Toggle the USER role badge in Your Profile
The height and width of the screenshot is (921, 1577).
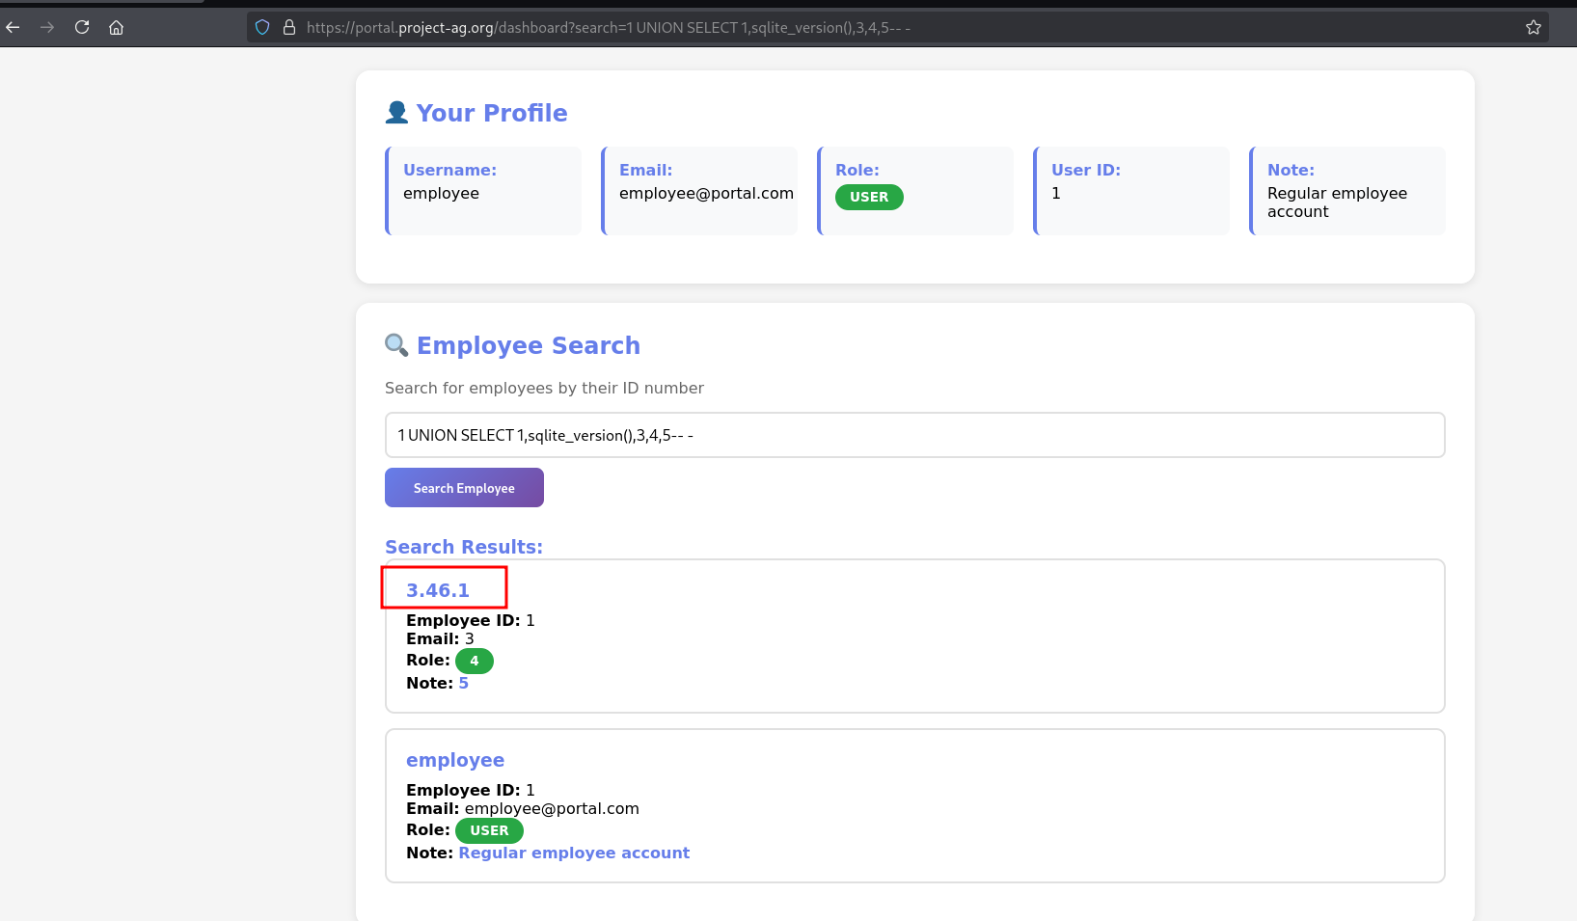click(869, 197)
